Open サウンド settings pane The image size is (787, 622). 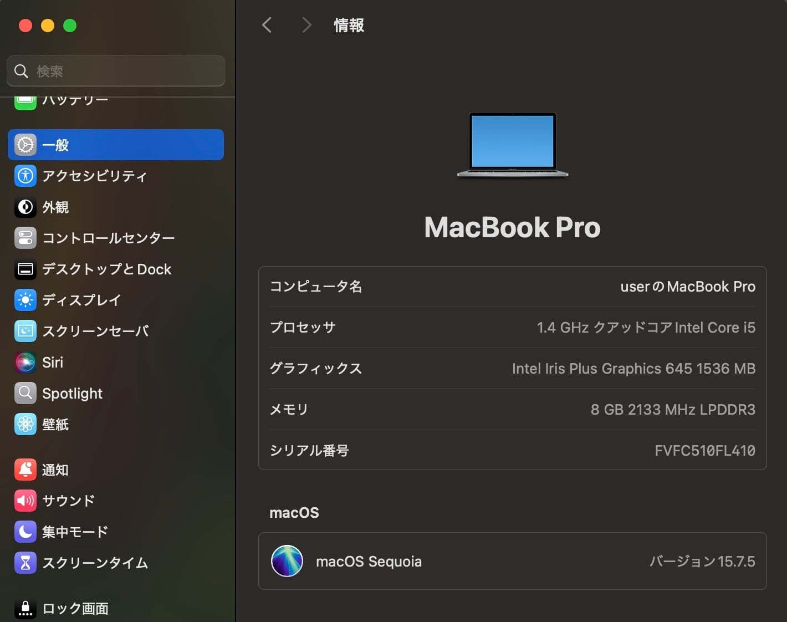point(116,501)
